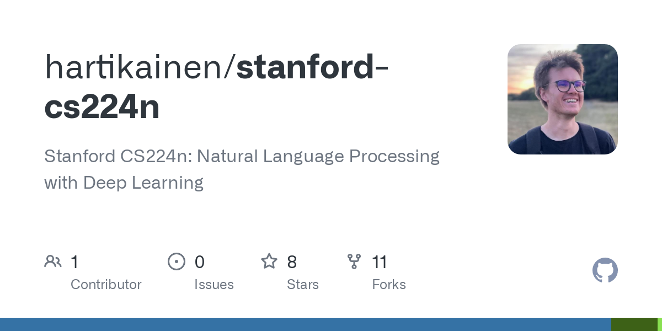Screen dimensions: 662x331
Task: Click the blue language bar segment
Action: (306, 324)
